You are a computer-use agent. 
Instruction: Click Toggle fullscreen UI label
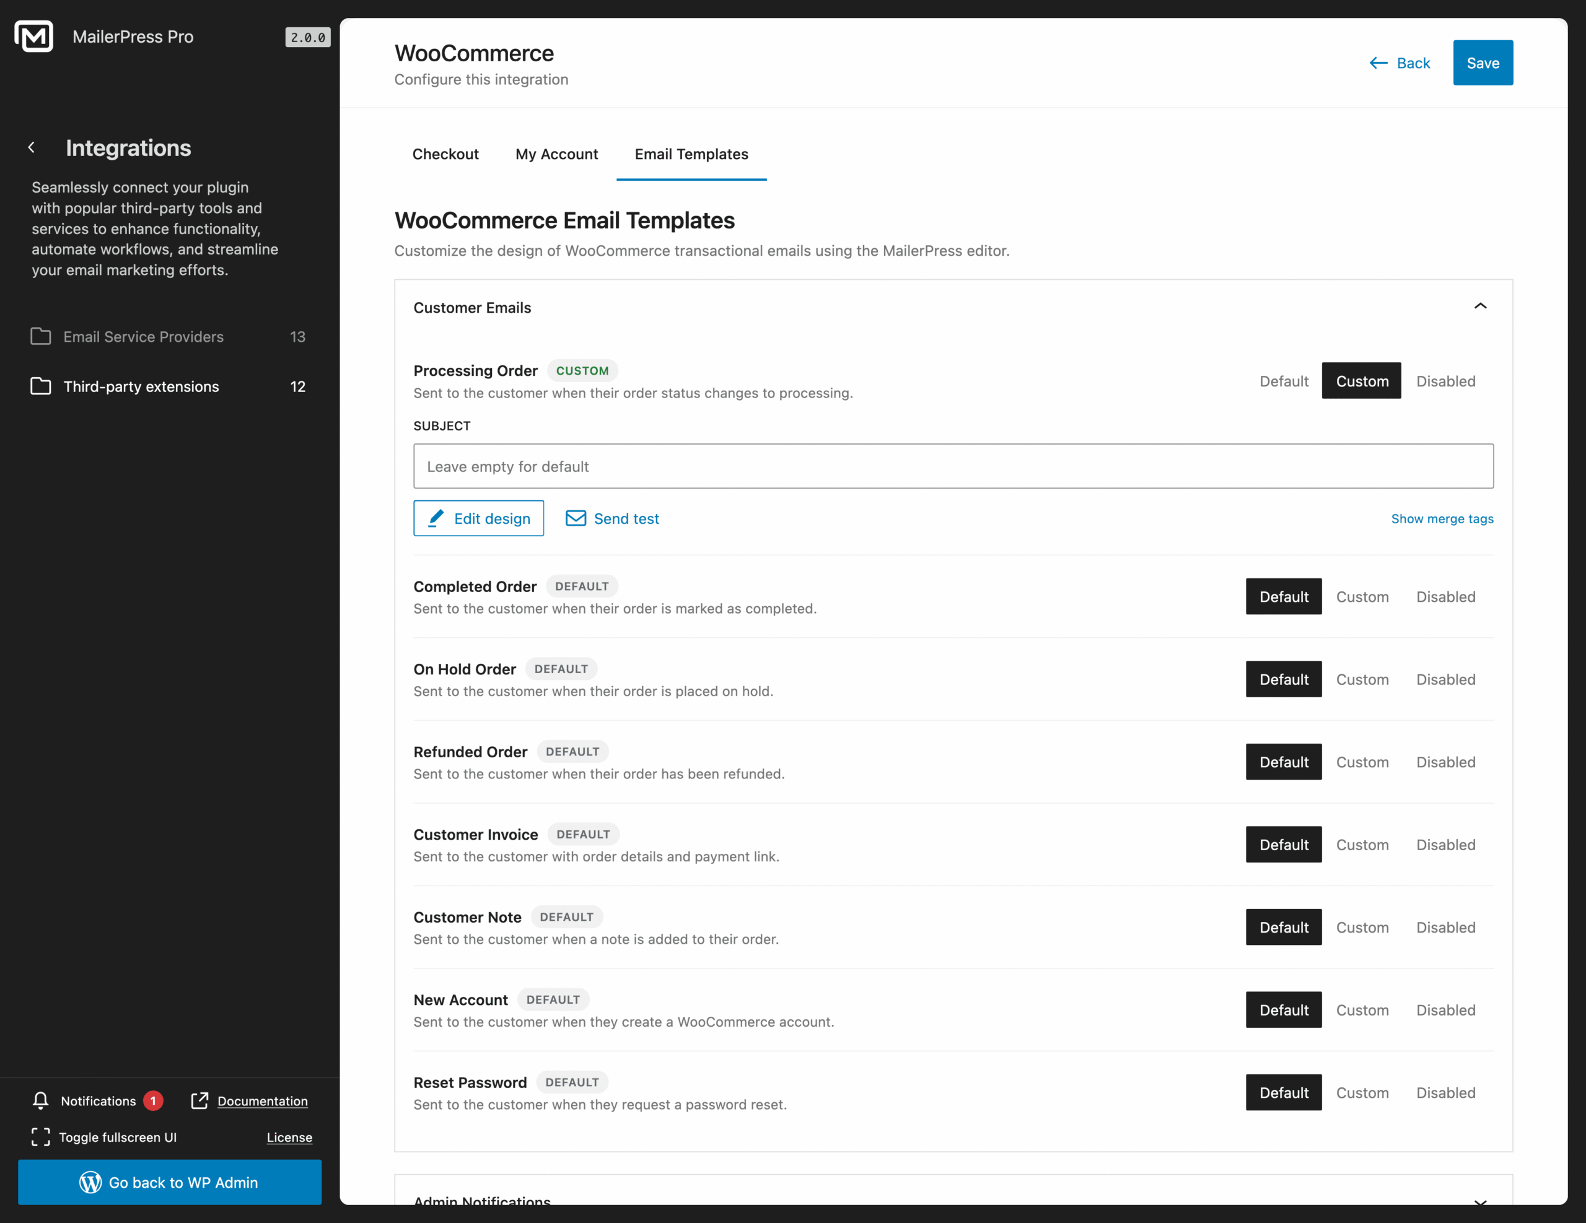tap(118, 1138)
